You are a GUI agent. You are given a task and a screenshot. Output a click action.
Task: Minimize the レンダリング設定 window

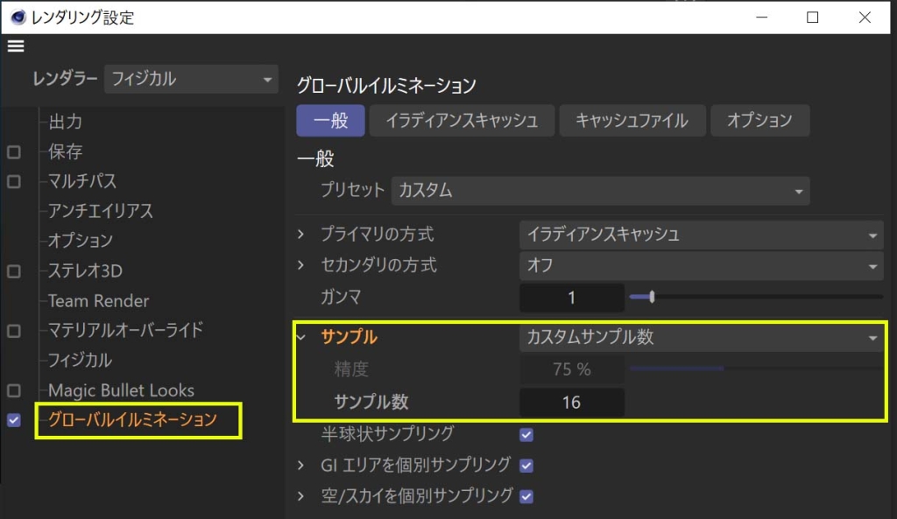click(x=761, y=18)
